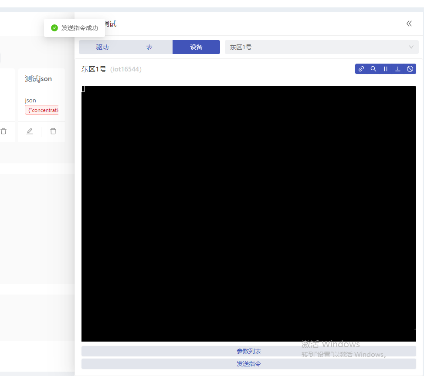Select the 设备 tab

197,47
